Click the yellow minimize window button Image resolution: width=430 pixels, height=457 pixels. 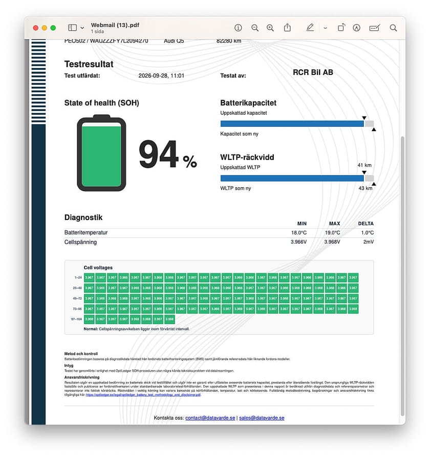tap(44, 28)
